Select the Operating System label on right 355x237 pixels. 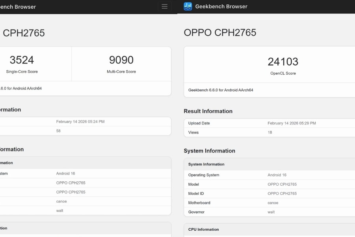point(204,175)
